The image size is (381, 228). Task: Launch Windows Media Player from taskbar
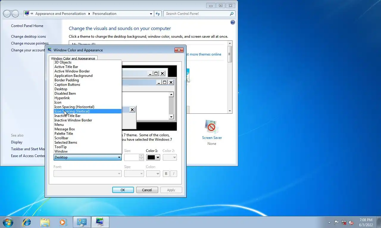[x=63, y=222]
